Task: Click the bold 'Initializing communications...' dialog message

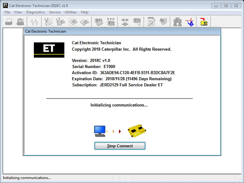Action: [x=119, y=105]
